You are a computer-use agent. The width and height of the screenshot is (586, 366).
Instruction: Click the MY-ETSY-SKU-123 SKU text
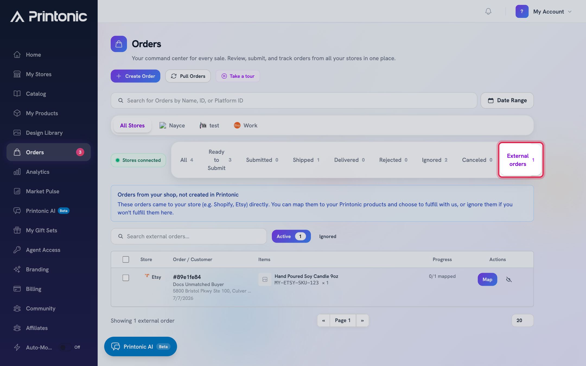coord(297,283)
